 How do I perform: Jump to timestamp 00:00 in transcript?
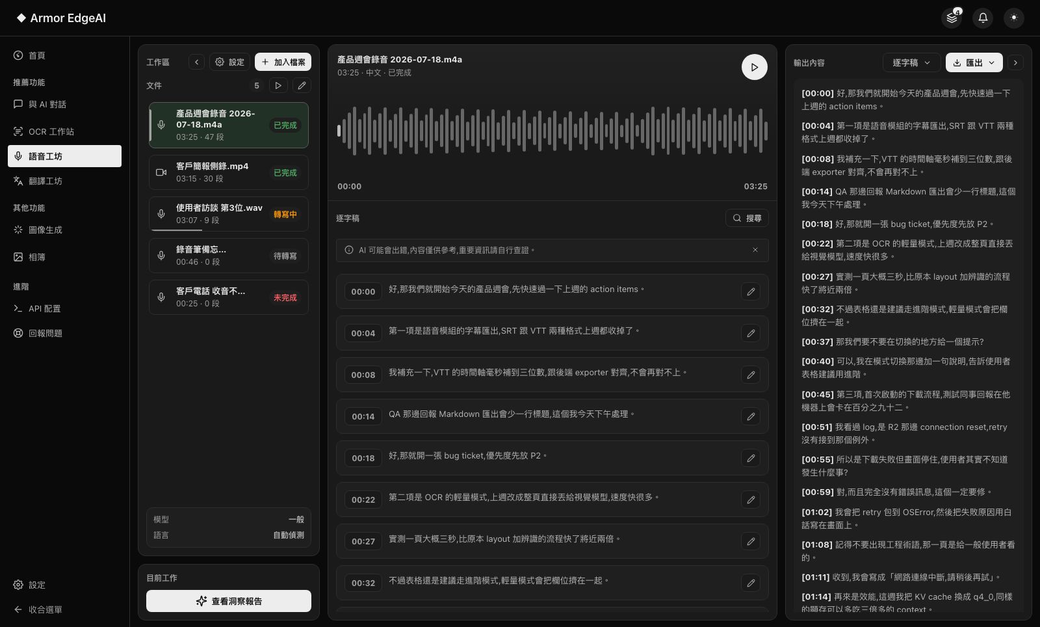(363, 291)
